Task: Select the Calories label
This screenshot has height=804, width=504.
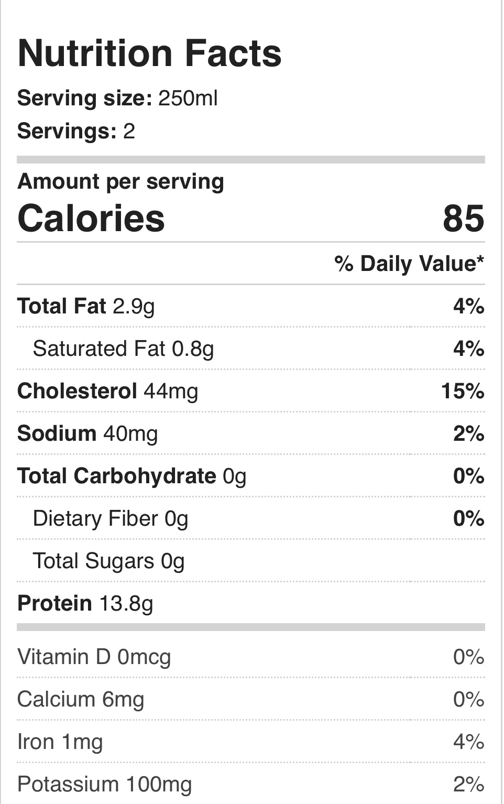Action: pyautogui.click(x=91, y=219)
